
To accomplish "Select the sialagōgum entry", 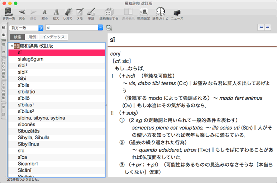I will tap(56, 59).
